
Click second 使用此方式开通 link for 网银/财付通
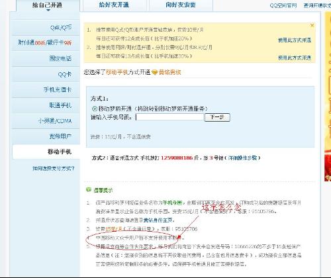tap(295, 58)
